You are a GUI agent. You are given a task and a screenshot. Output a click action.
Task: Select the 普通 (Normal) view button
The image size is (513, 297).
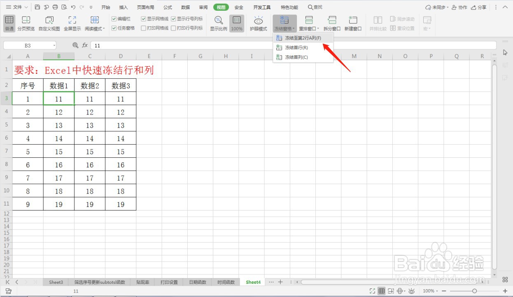(x=9, y=23)
